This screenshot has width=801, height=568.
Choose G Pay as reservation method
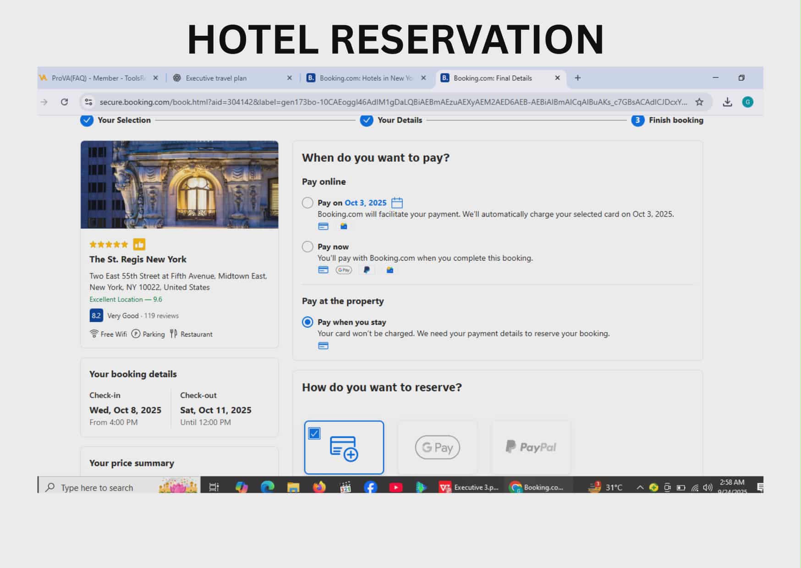(437, 447)
